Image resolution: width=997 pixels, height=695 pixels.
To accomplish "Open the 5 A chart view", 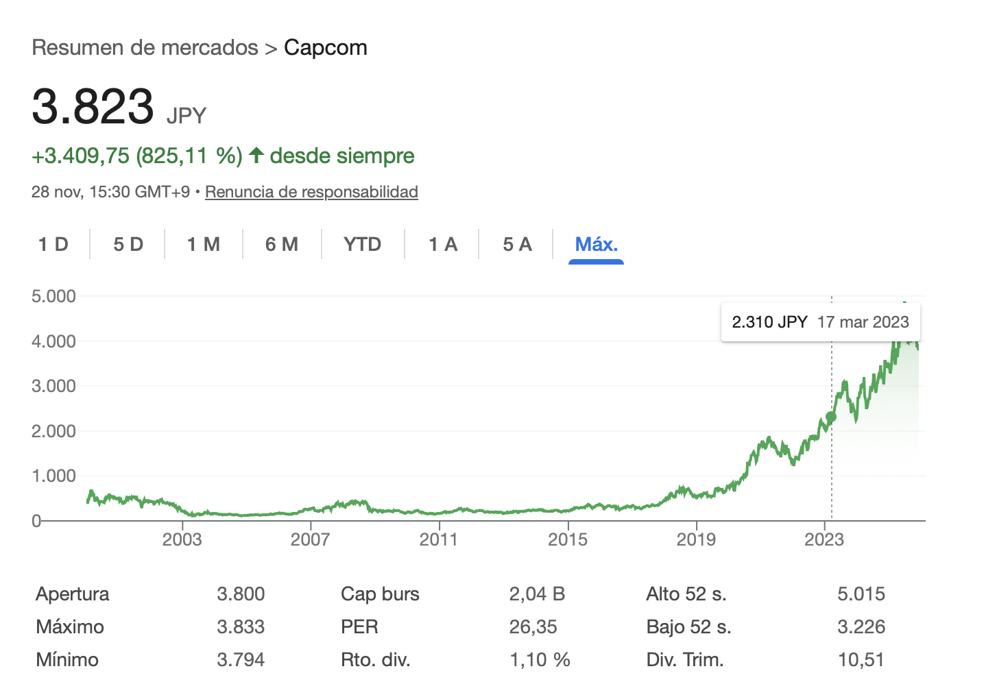I will (517, 245).
